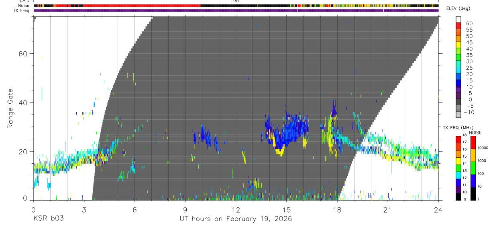The image size is (493, 227).
Task: Click x-axis tick label '12'
Action: 236,209
